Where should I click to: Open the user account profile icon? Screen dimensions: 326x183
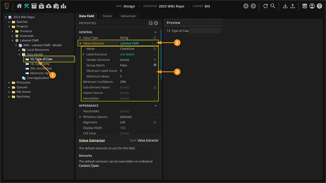(x=312, y=6)
